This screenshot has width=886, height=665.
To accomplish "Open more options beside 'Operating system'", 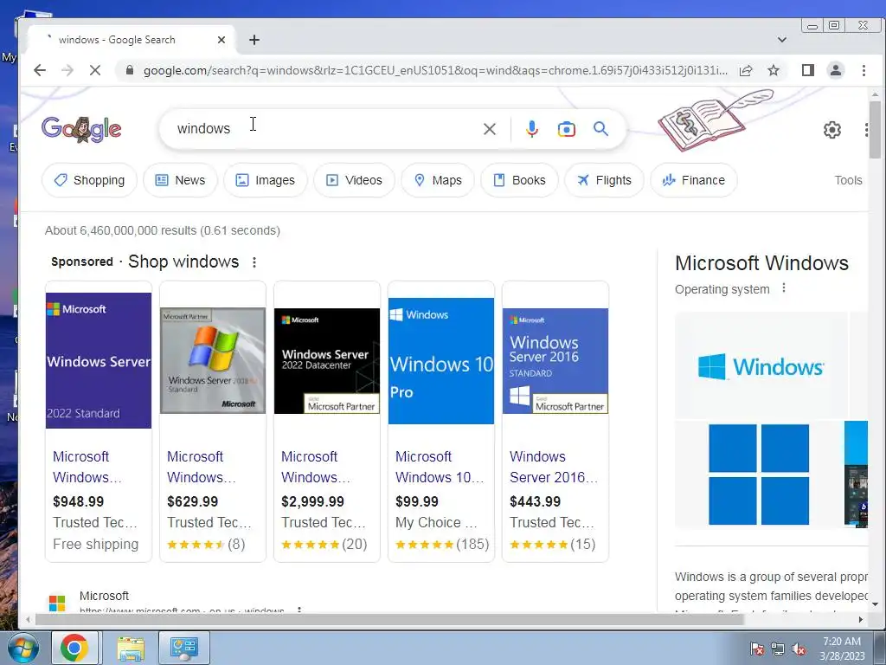I will click(x=784, y=288).
